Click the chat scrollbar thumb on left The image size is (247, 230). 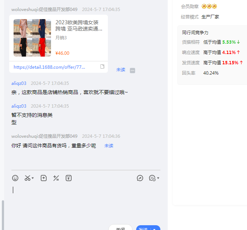(x=3, y=215)
